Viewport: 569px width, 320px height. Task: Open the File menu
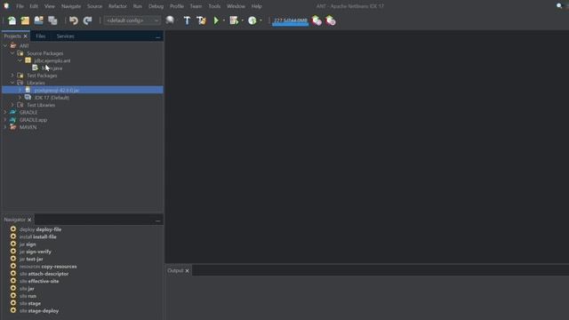(x=20, y=6)
